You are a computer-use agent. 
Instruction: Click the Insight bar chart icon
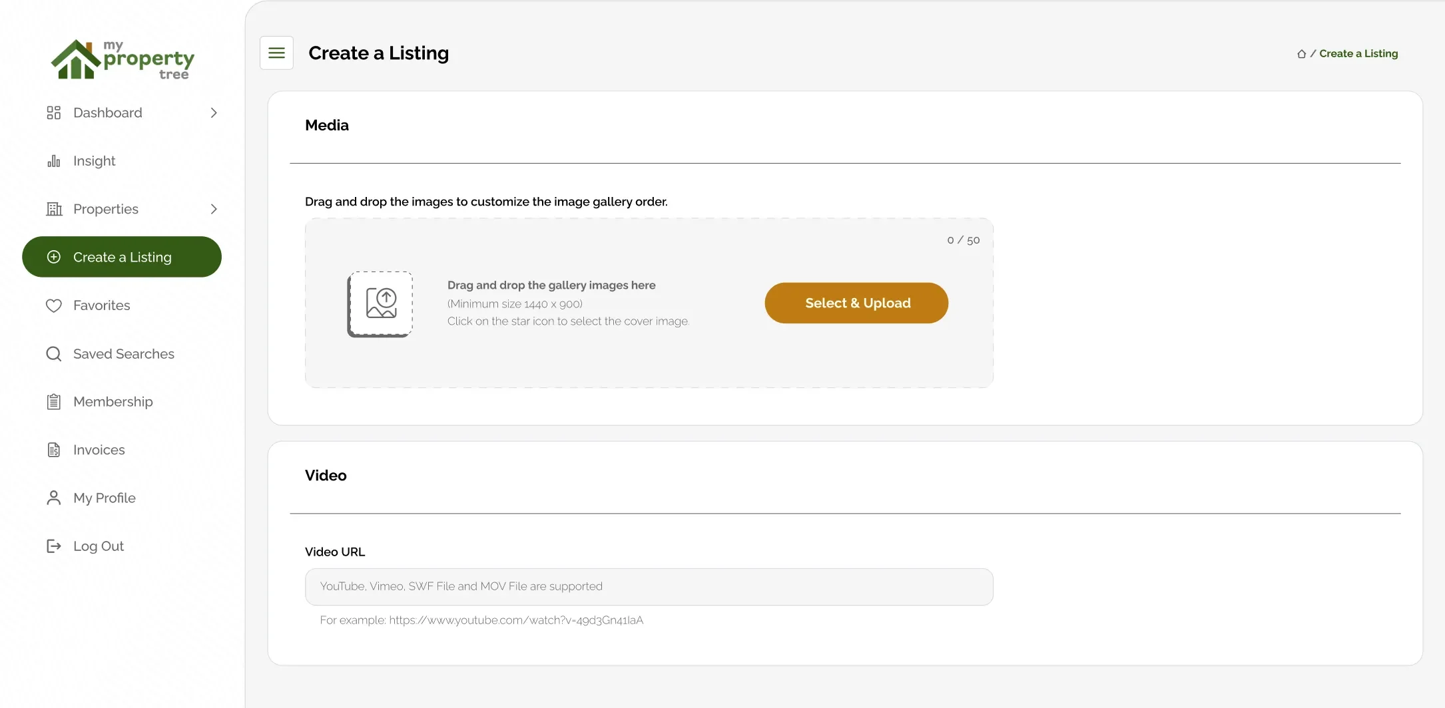(x=54, y=161)
